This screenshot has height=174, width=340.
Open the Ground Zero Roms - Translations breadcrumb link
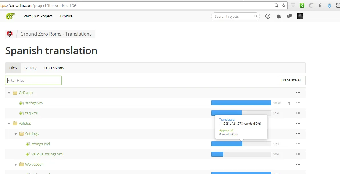(56, 34)
